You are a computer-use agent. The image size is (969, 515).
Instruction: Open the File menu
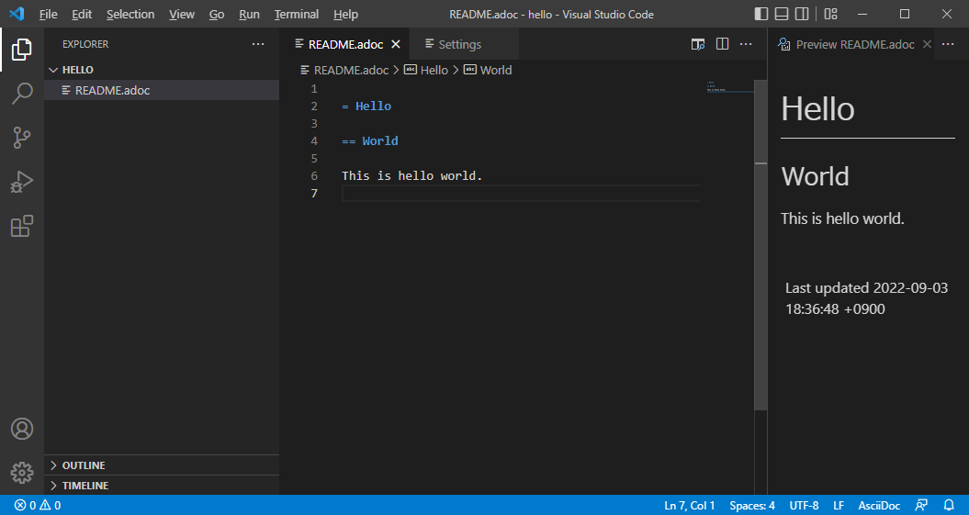[48, 14]
